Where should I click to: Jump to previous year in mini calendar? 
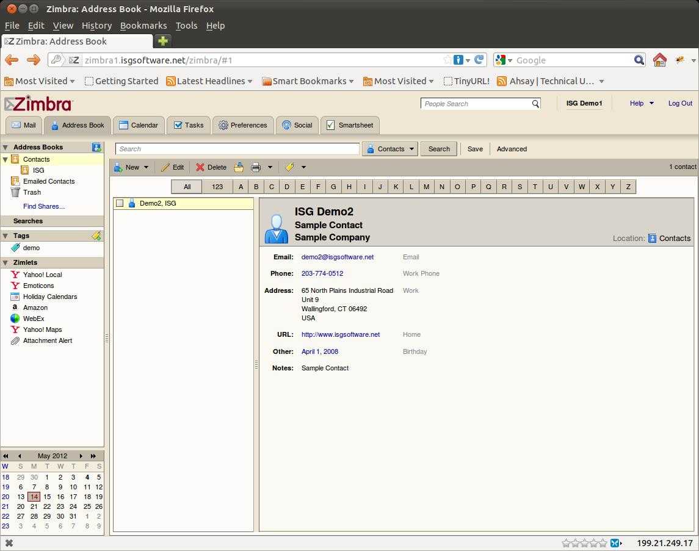click(5, 456)
